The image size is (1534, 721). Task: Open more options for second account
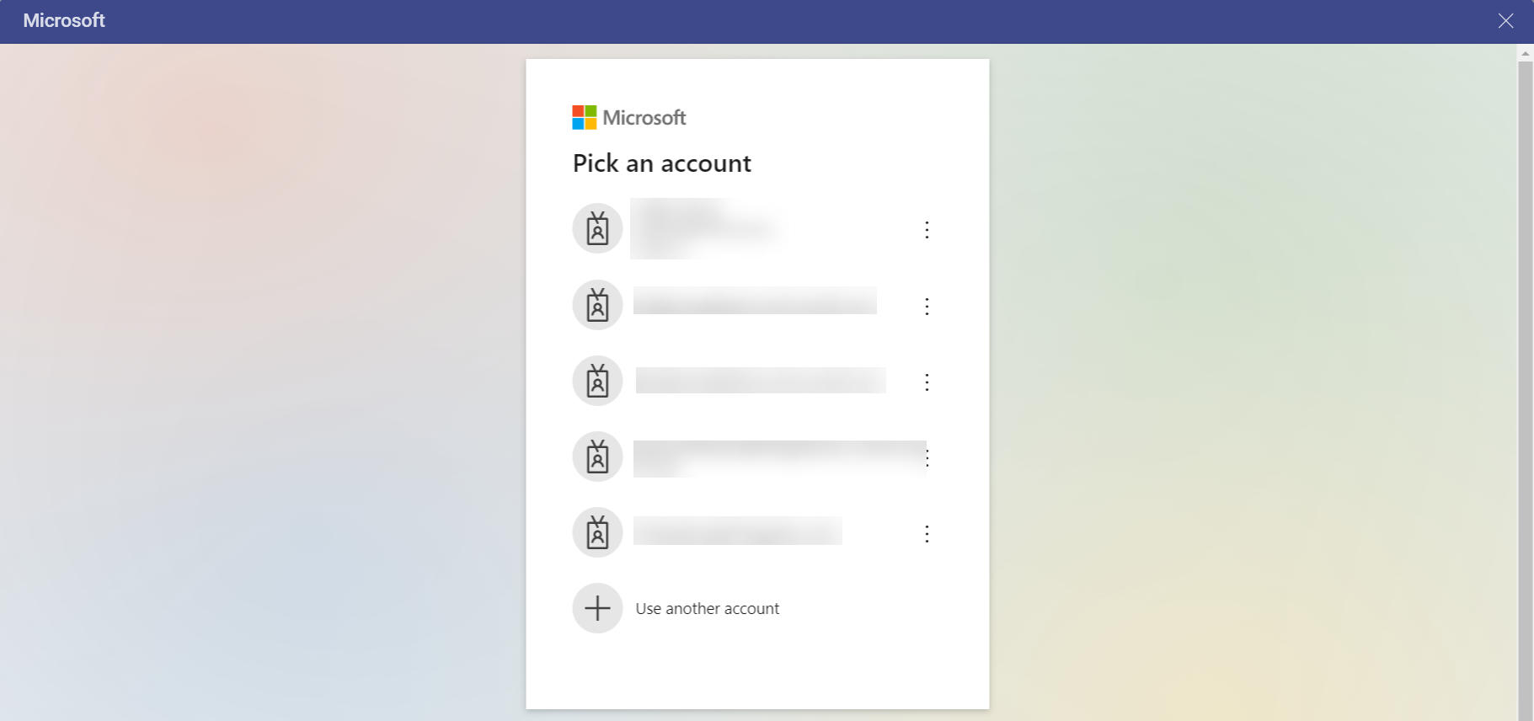click(x=927, y=307)
